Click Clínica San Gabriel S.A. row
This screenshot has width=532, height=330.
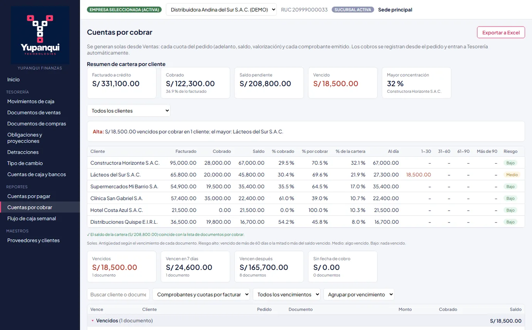pyautogui.click(x=306, y=198)
